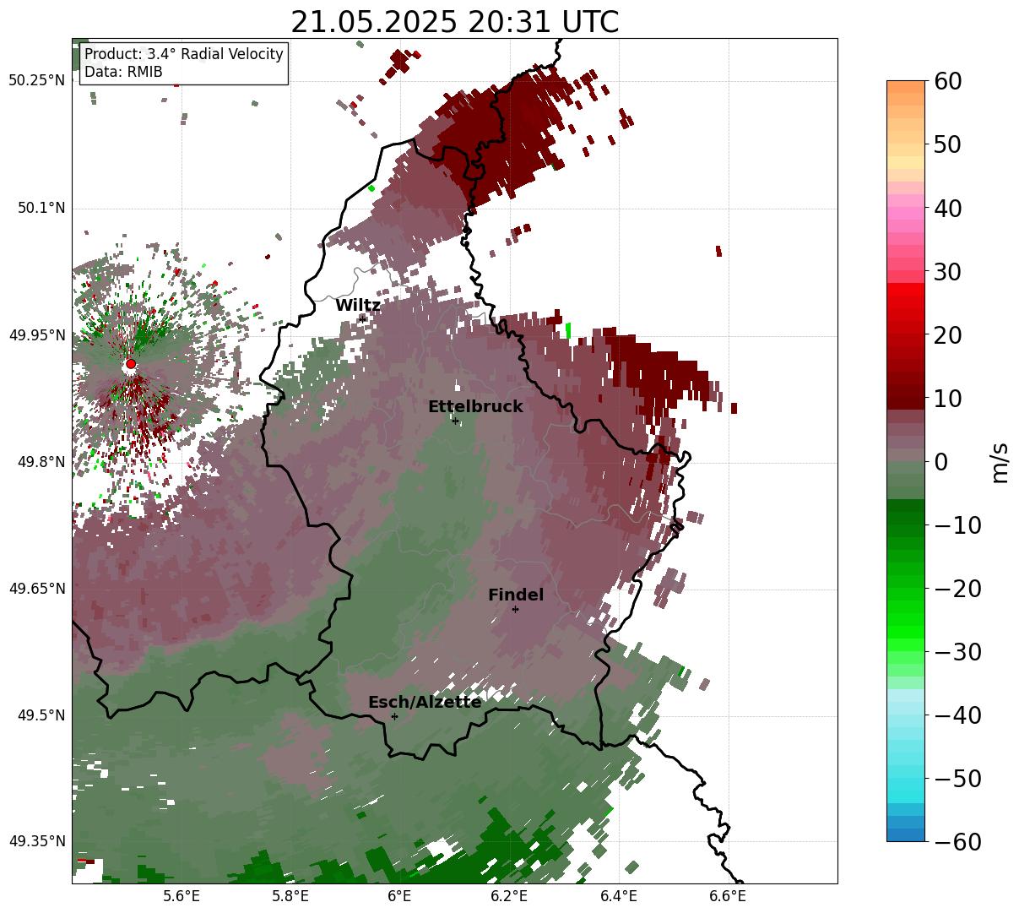Click the Esch/Alzette city label
Viewport: 1019px width, 913px height.
click(425, 703)
